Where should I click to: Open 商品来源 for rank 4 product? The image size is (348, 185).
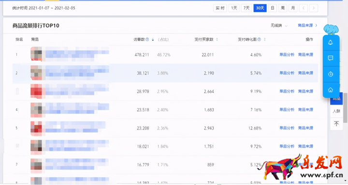tap(305, 109)
